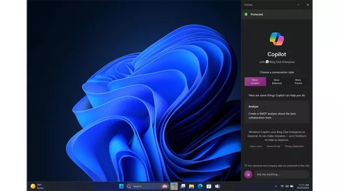Click the Copilot logo in the panel

[x=277, y=39]
